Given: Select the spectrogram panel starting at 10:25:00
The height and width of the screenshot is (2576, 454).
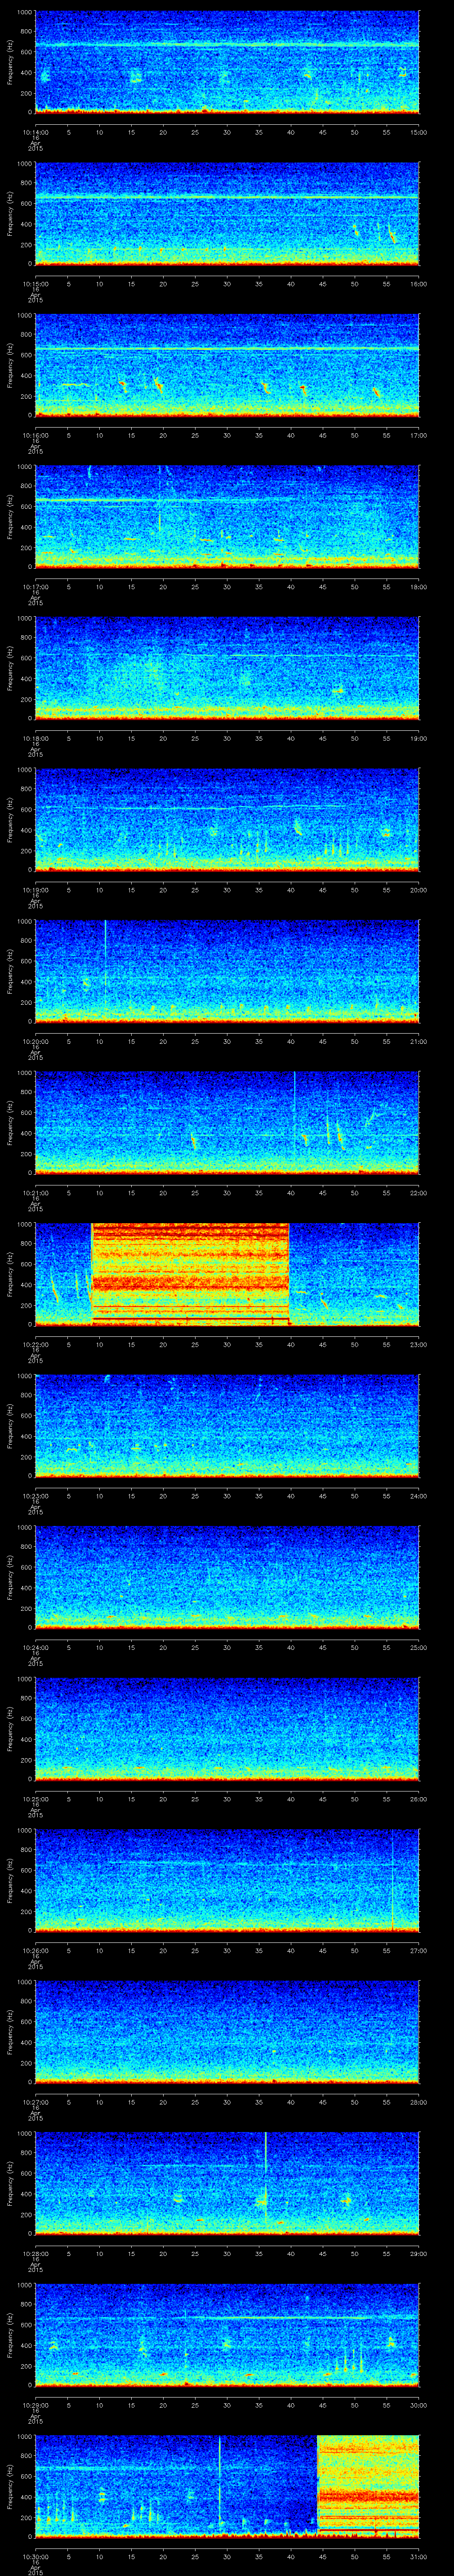Looking at the screenshot, I should 227,1728.
